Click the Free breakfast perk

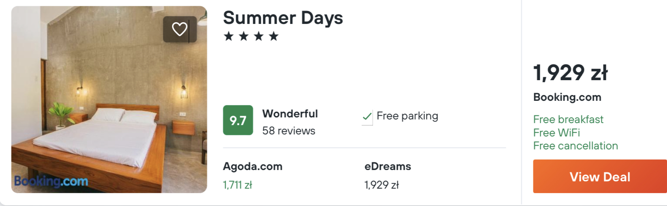(568, 119)
